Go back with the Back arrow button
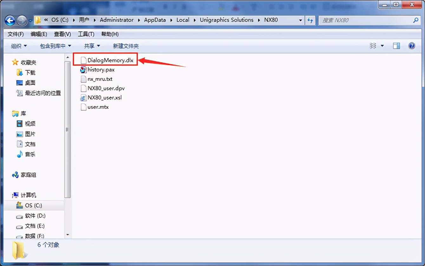The width and height of the screenshot is (425, 266). point(10,21)
